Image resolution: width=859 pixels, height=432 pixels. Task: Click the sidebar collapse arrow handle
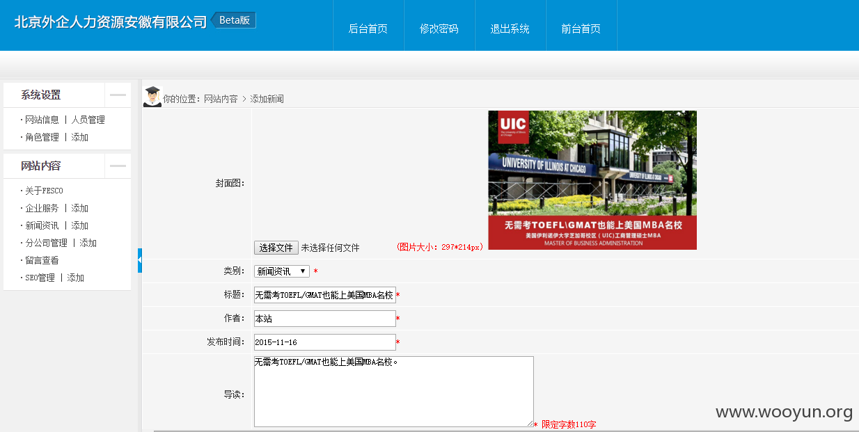click(140, 260)
